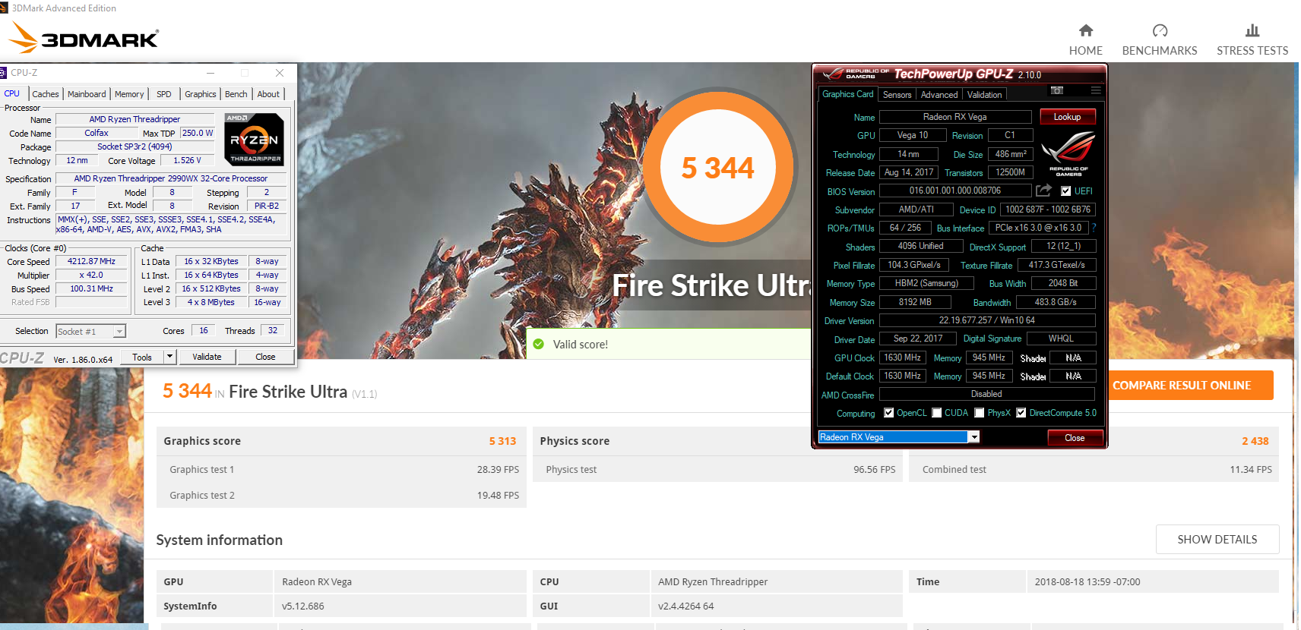
Task: Open the About tab in CPU-Z
Action: point(268,94)
